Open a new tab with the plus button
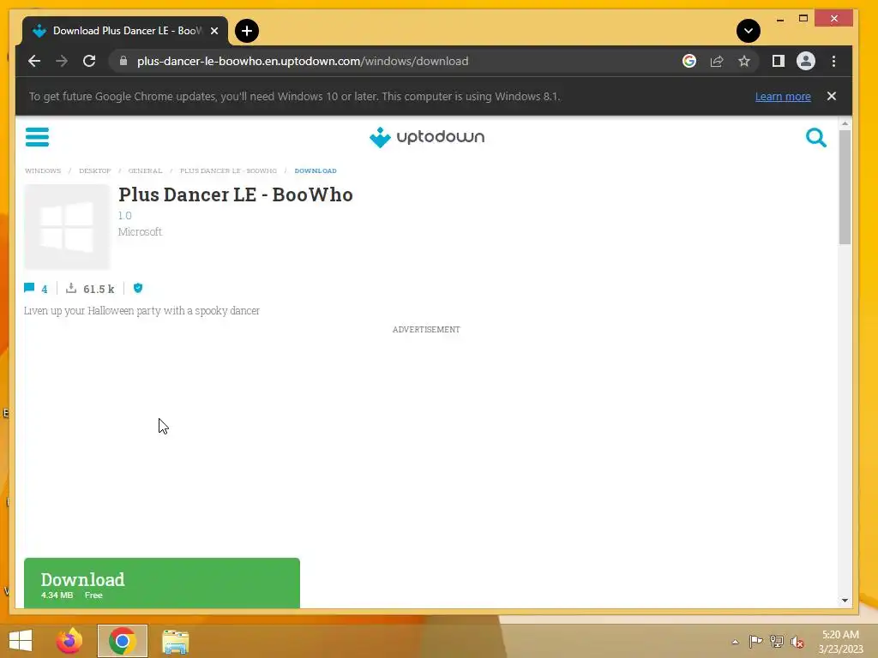The height and width of the screenshot is (658, 878). coord(246,31)
